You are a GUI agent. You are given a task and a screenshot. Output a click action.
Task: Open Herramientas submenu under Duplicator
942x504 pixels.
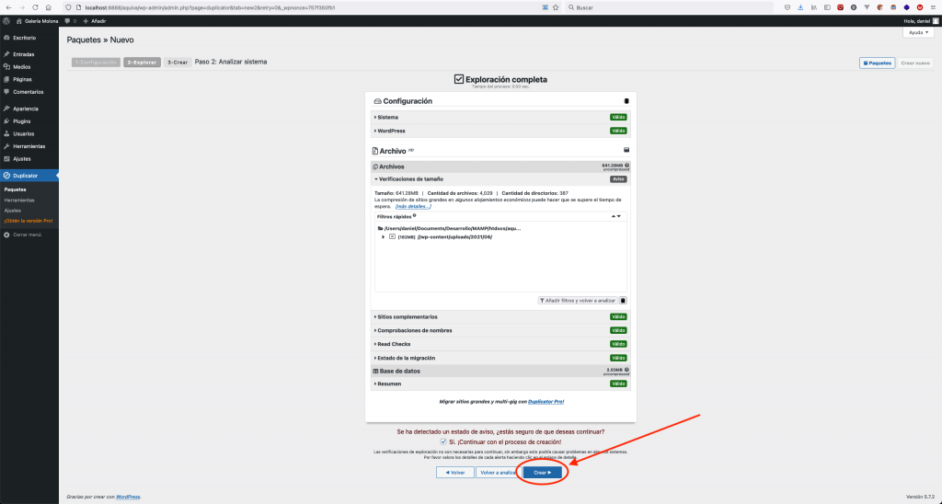point(19,200)
